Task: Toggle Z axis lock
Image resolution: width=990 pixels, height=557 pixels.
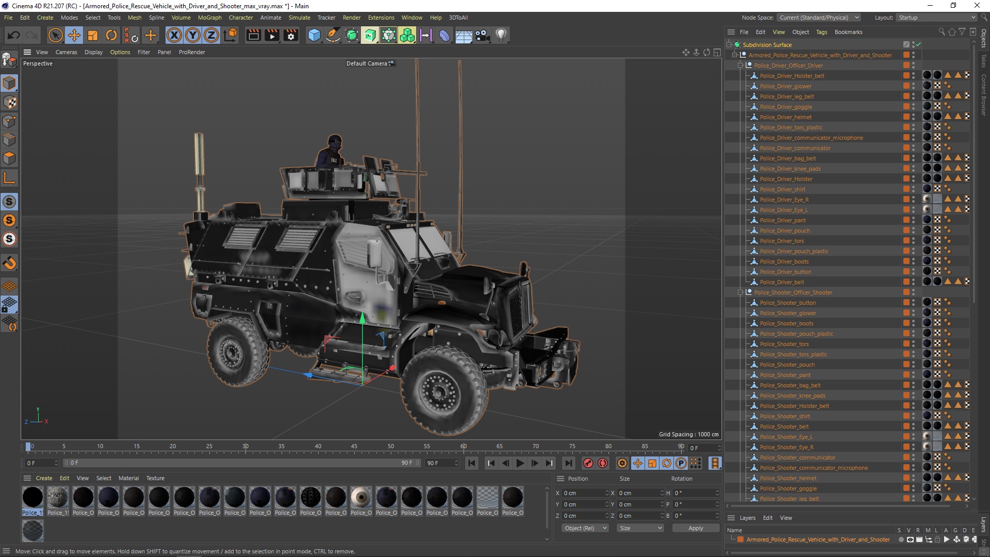Action: coord(211,35)
